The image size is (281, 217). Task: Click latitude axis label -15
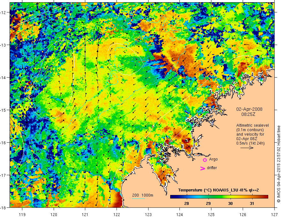point(4,110)
